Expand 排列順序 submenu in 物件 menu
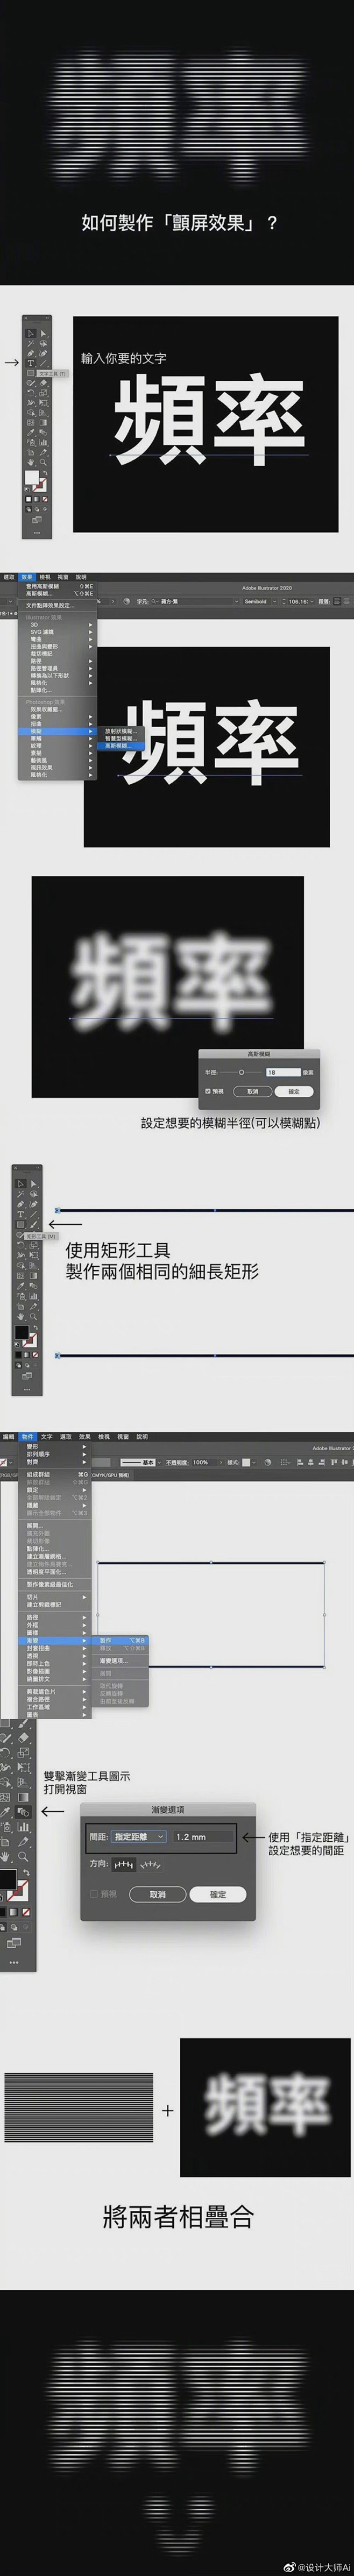This screenshot has height=2576, width=354. click(55, 1454)
